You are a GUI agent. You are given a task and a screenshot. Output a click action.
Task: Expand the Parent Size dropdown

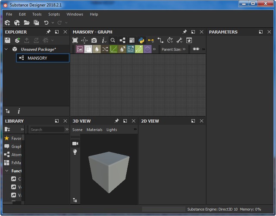click(x=184, y=49)
